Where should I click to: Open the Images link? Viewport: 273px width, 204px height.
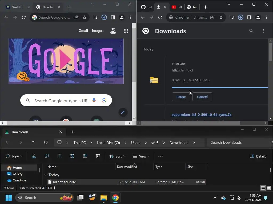[x=98, y=31]
